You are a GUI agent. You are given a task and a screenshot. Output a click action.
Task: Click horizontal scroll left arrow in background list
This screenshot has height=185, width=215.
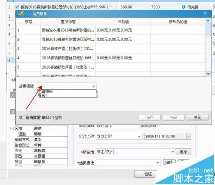point(9,61)
